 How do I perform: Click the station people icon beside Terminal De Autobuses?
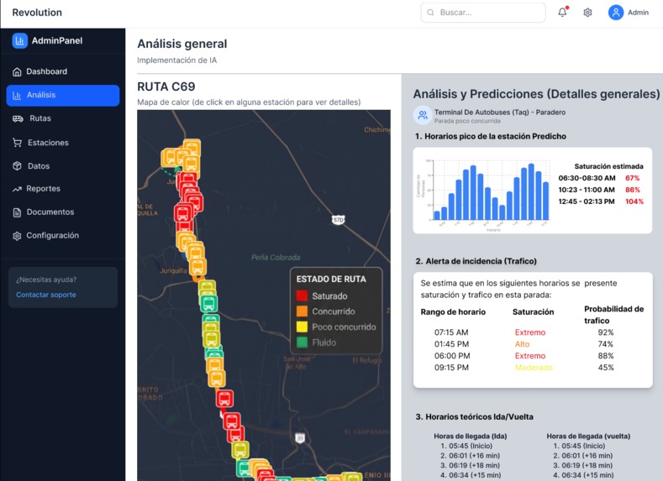coord(423,115)
